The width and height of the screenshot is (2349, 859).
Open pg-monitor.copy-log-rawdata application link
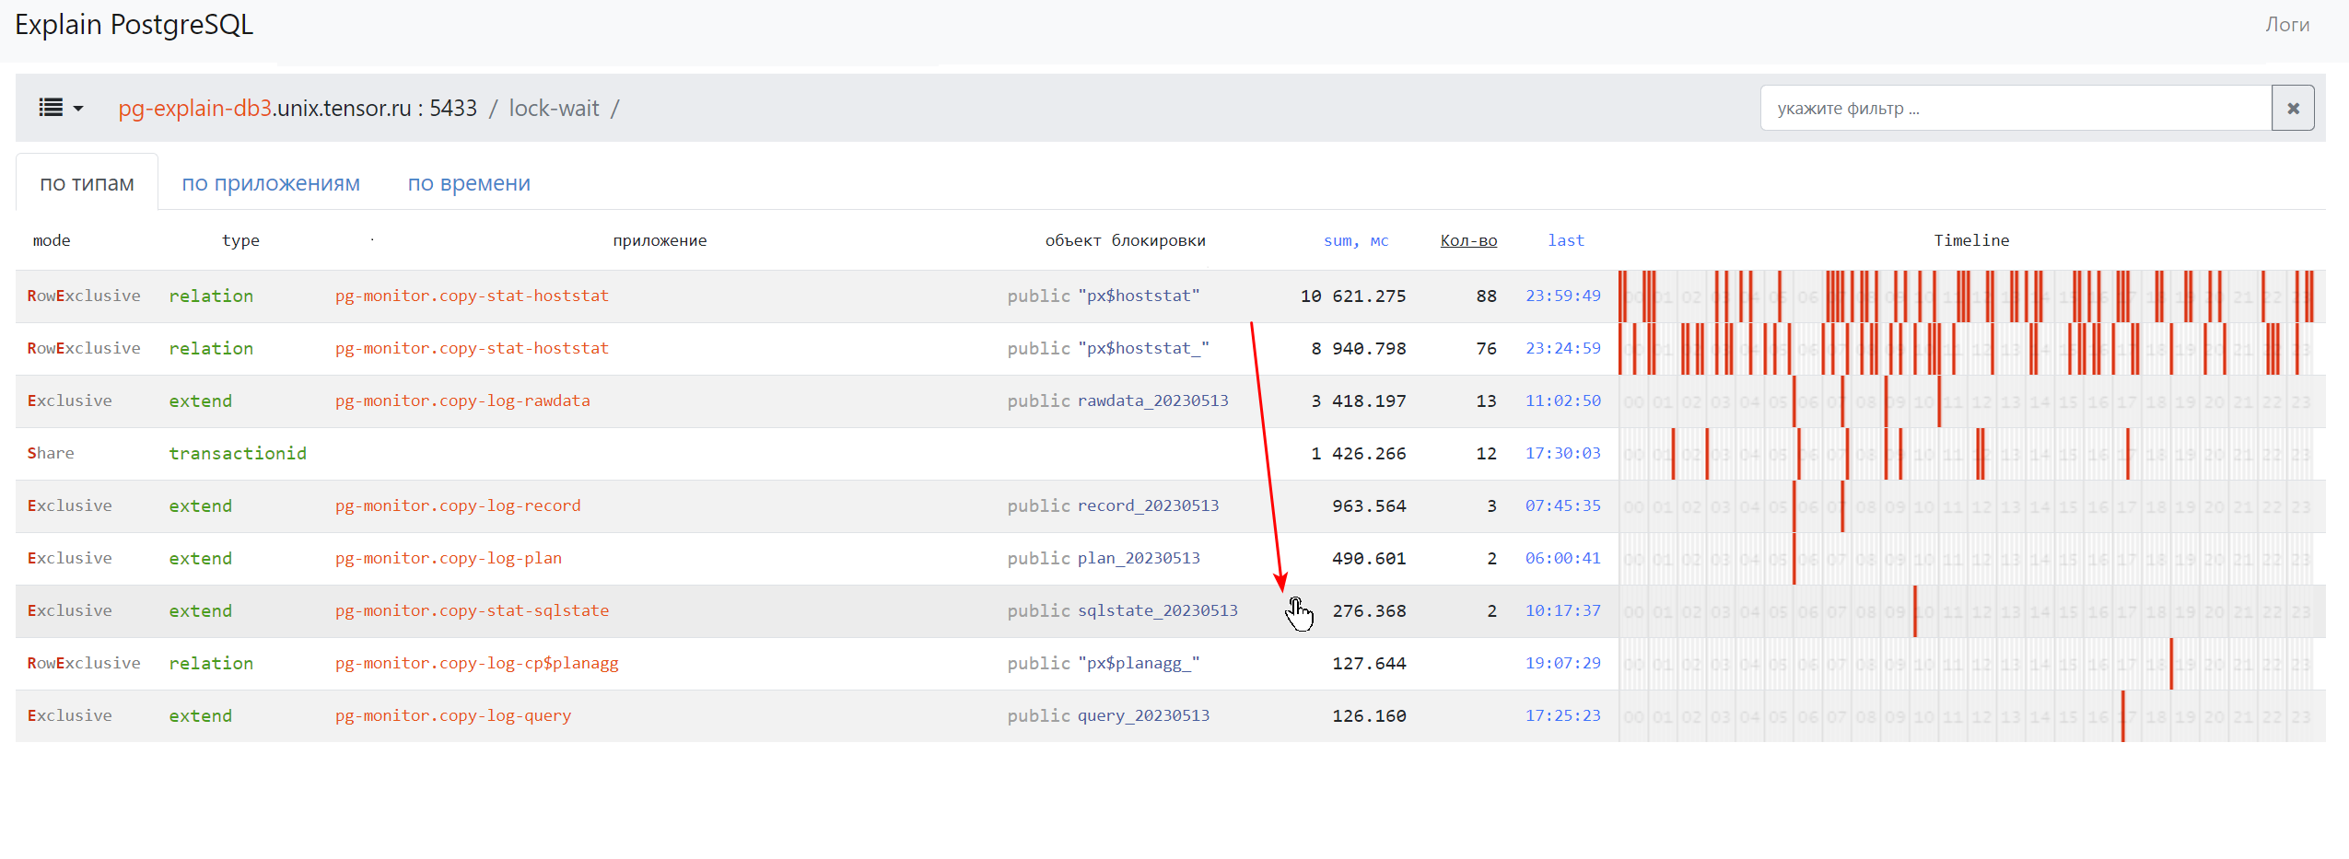[462, 400]
